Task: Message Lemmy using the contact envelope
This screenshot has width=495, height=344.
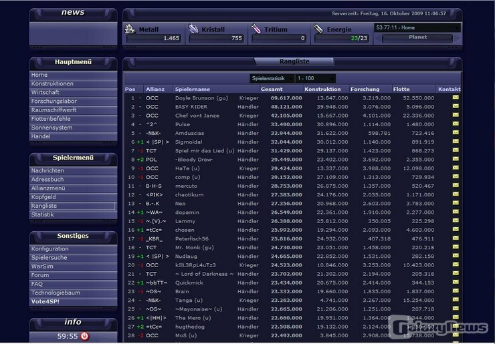Action: [x=456, y=220]
